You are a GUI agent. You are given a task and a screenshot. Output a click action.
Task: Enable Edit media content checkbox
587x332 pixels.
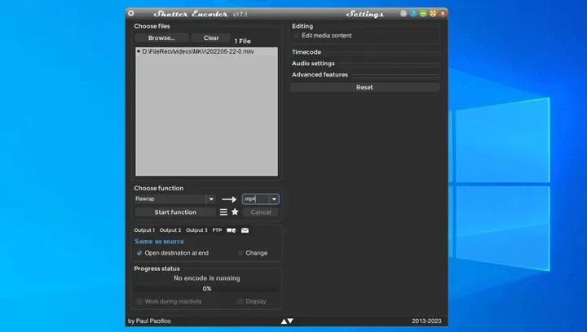297,36
